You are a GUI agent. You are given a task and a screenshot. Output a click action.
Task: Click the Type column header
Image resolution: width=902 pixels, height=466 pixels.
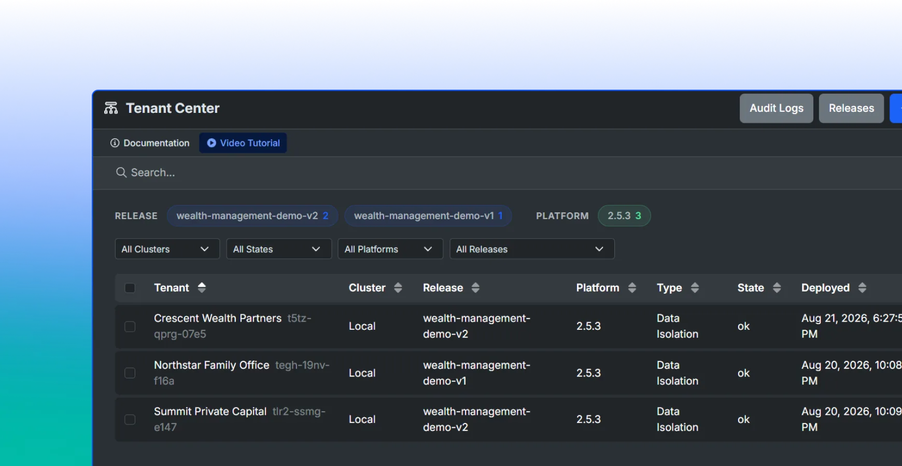669,288
